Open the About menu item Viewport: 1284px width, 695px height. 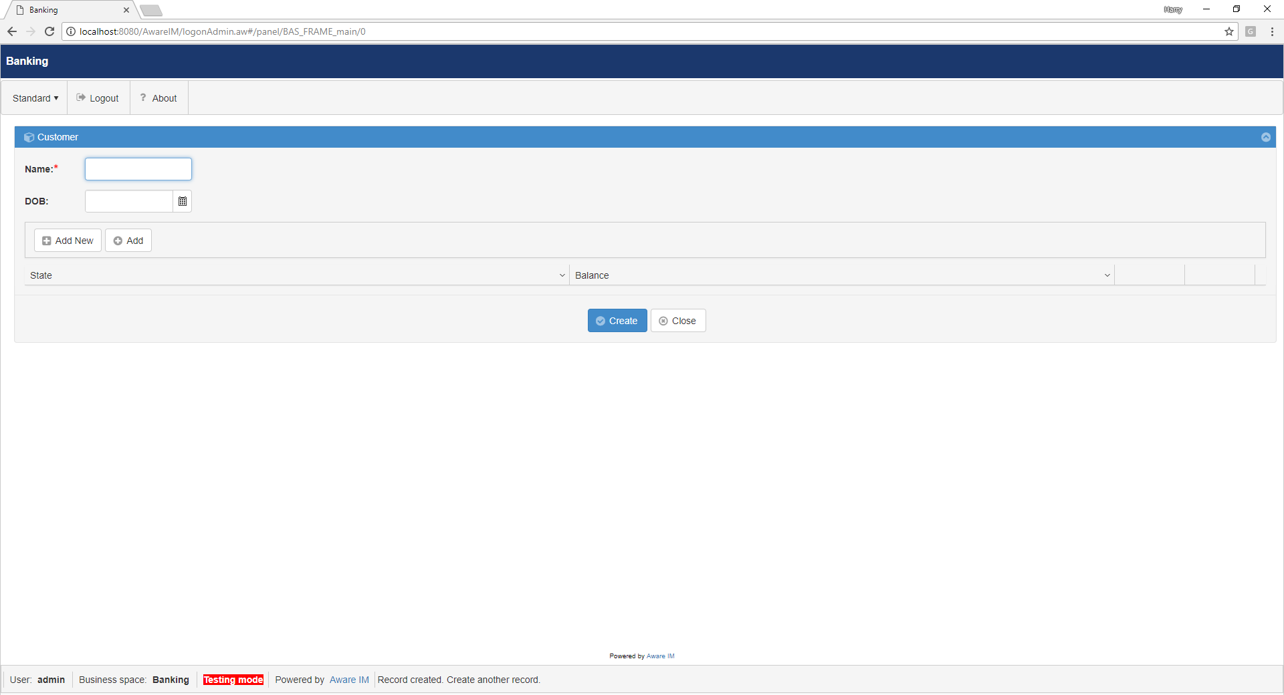click(159, 98)
